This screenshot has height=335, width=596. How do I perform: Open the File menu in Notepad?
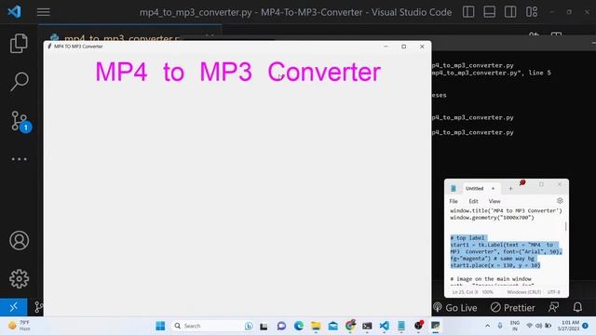pyautogui.click(x=454, y=201)
